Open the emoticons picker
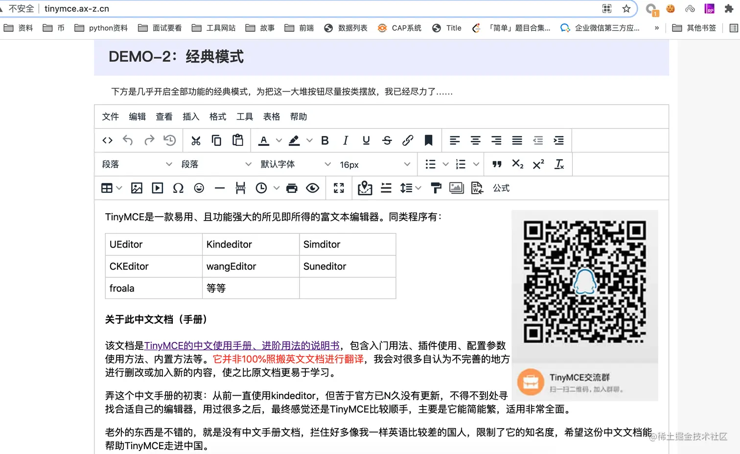This screenshot has height=454, width=740. pyautogui.click(x=199, y=188)
